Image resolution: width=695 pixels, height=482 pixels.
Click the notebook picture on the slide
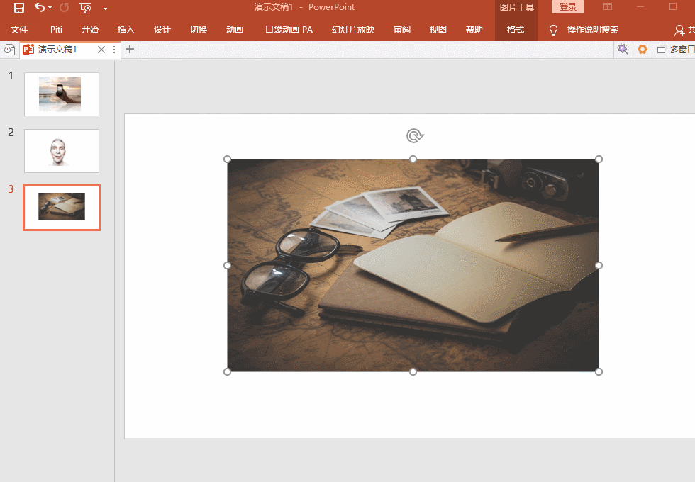click(413, 265)
